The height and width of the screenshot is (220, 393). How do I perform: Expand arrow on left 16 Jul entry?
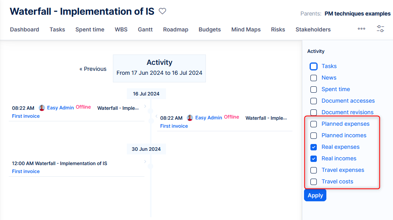[x=145, y=106]
